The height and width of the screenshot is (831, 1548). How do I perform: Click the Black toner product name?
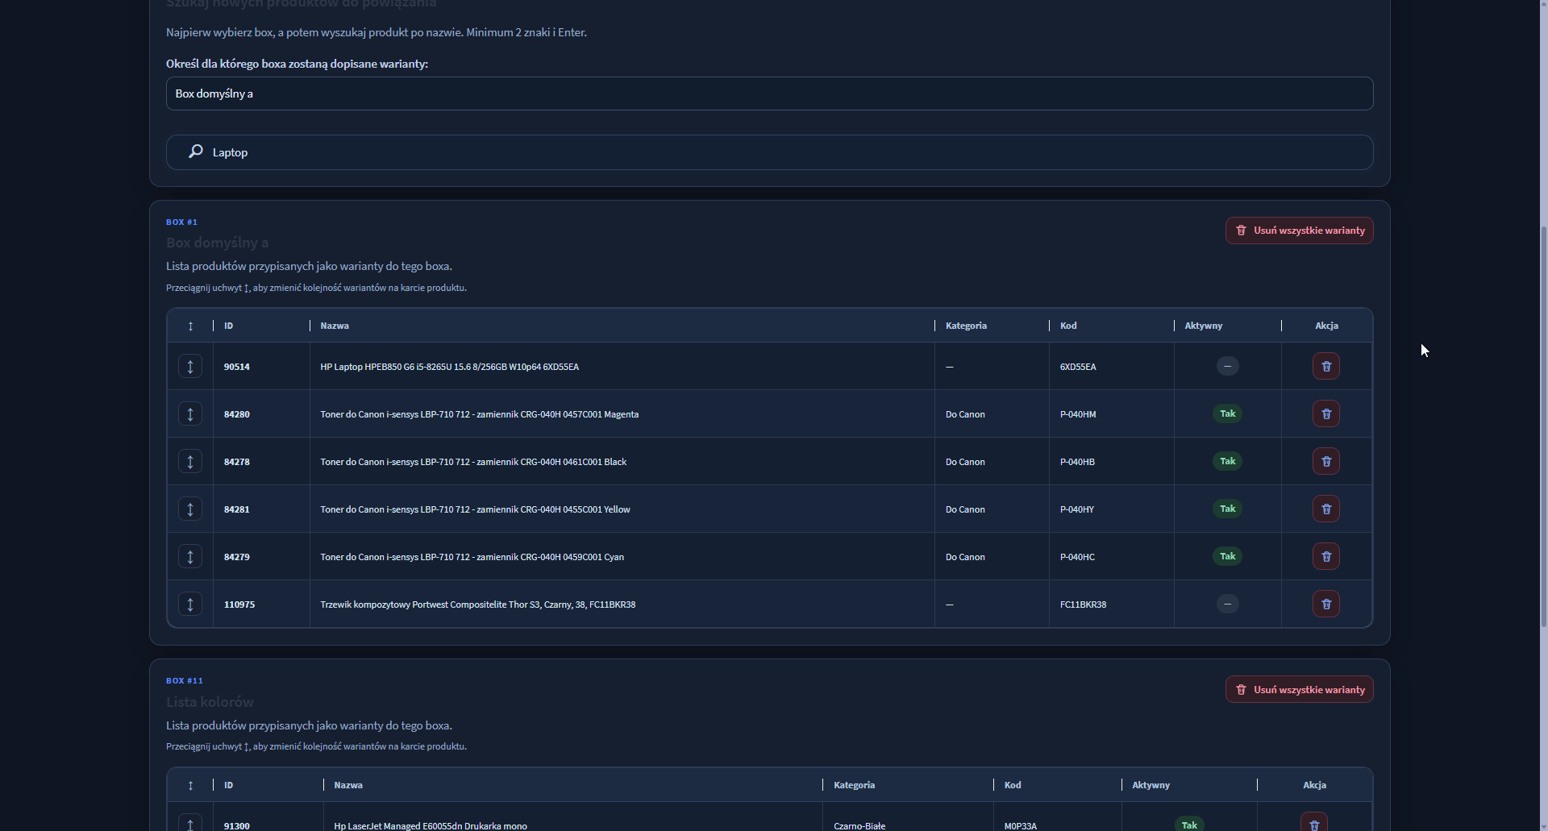473,462
